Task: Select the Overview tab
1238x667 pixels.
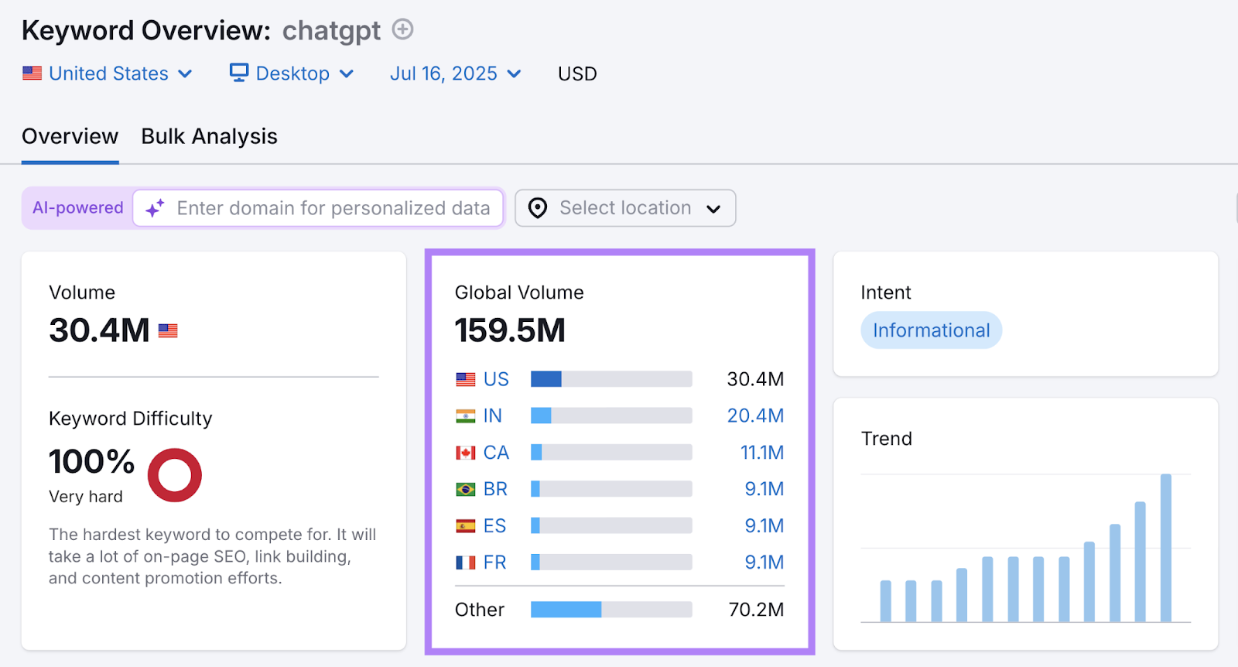Action: (x=70, y=136)
